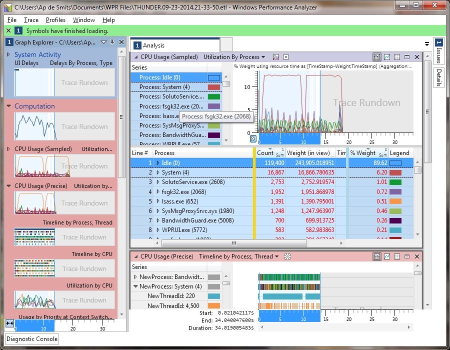Collapse Computation section in Graph Explorer
450x350 pixels.
click(8, 106)
